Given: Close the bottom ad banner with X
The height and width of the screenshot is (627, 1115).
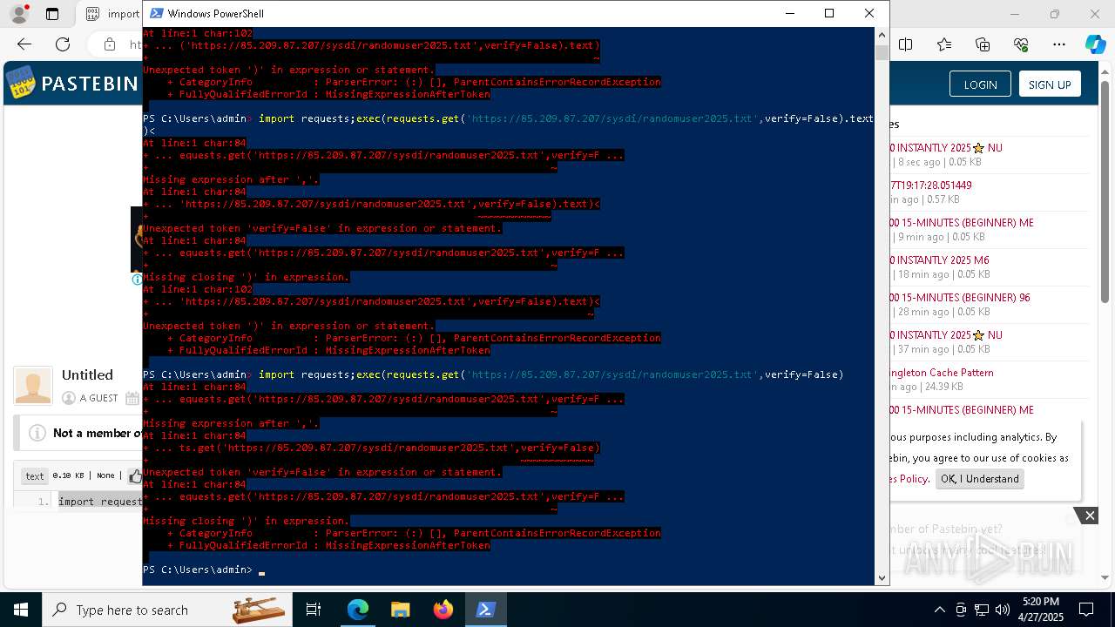Looking at the screenshot, I should (x=1090, y=516).
